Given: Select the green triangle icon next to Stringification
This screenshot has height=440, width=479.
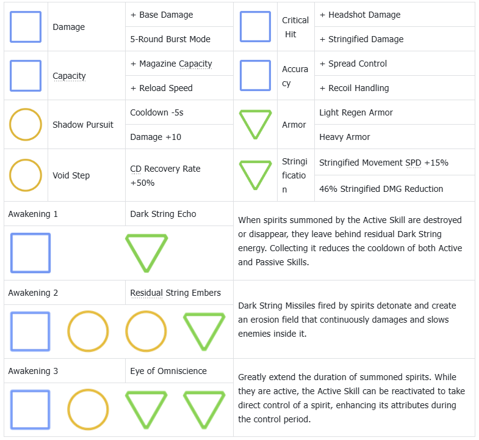Looking at the screenshot, I should point(256,175).
